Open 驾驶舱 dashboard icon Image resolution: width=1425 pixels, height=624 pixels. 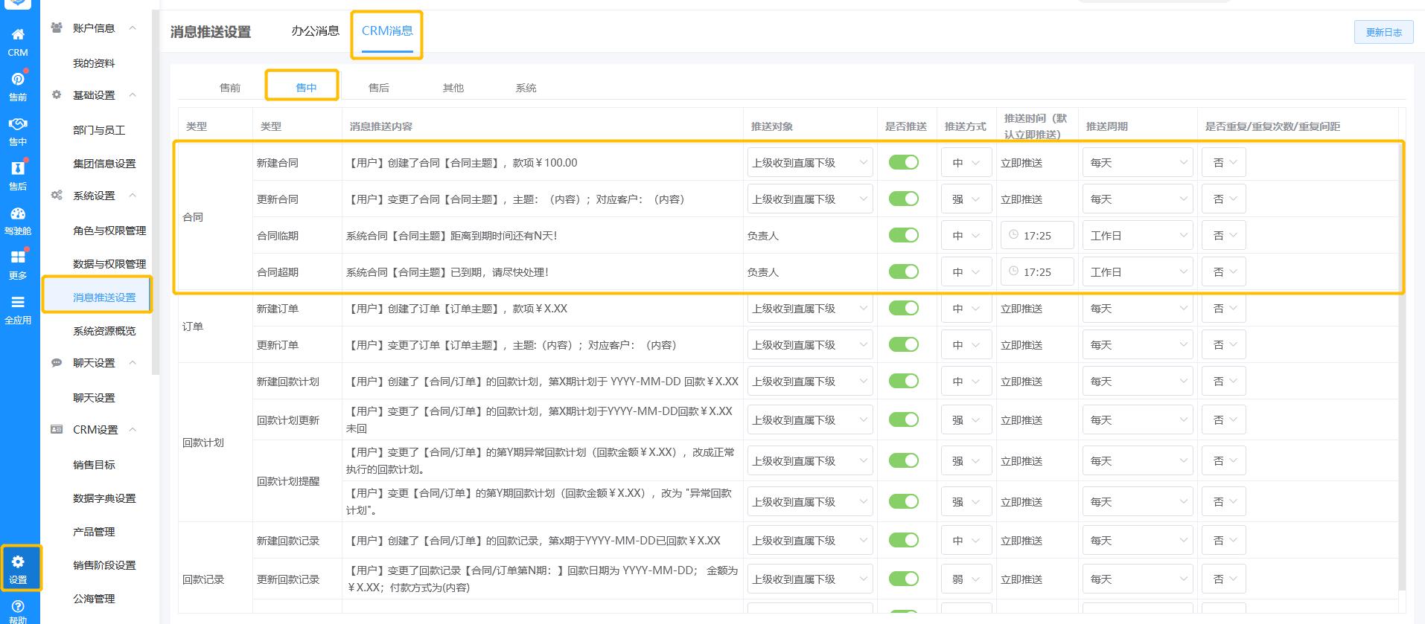tap(18, 213)
